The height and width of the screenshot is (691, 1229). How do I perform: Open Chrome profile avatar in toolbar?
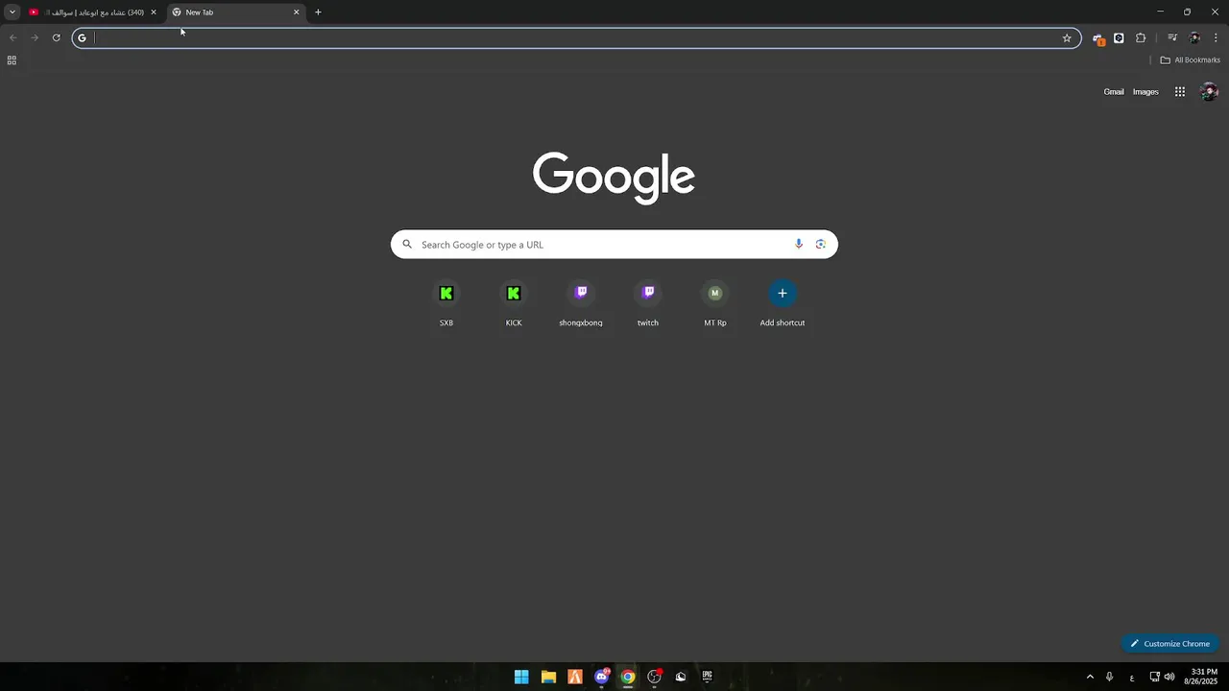click(1194, 38)
